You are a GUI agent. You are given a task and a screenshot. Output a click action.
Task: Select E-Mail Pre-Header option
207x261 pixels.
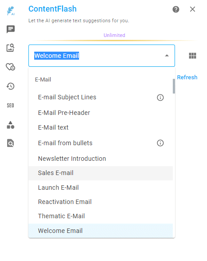[x=100, y=113]
